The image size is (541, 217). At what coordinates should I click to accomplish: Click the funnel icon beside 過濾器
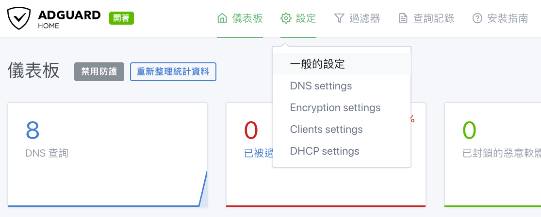340,18
